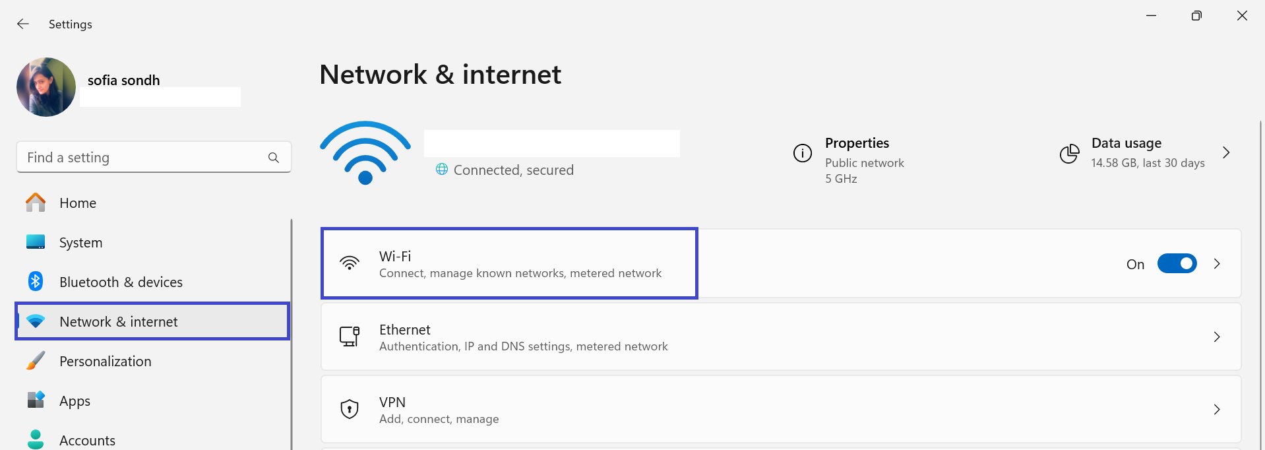Viewport: 1265px width, 450px height.
Task: Click the Ethernet monitor icon
Action: tap(349, 337)
